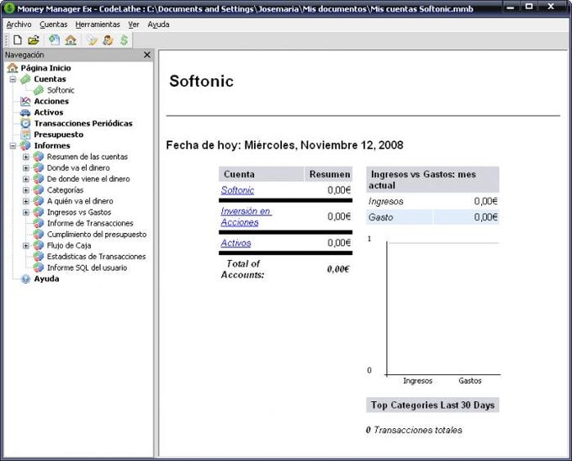Click the clock icon for Transacciones Periódicas
This screenshot has width=572, height=461.
(25, 124)
